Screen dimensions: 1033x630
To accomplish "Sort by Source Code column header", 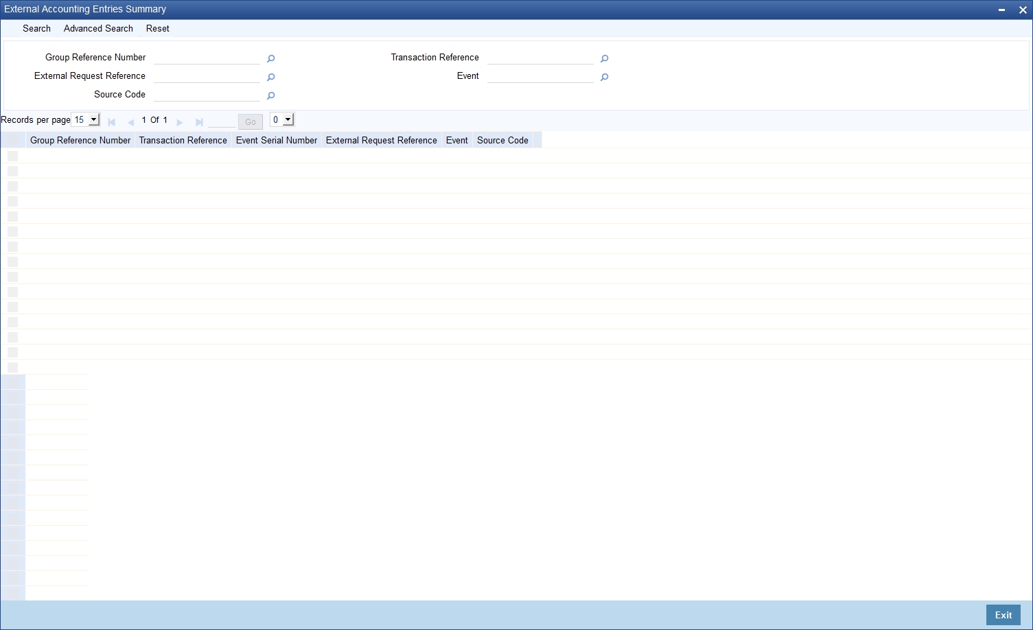I will [502, 140].
